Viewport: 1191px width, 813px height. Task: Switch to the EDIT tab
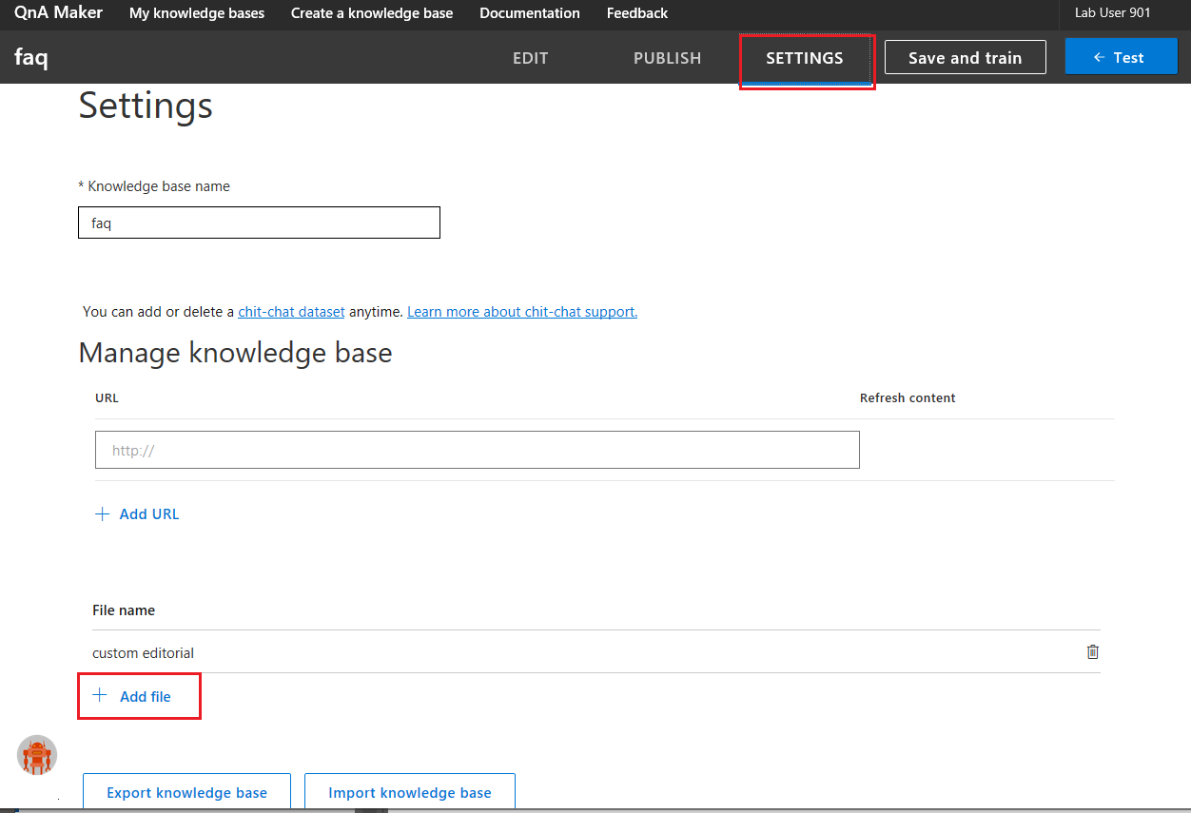[x=531, y=58]
